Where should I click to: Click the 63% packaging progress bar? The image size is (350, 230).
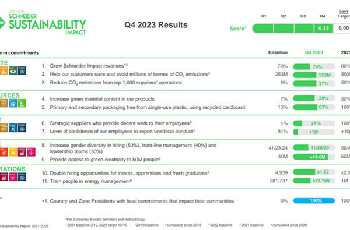[314, 107]
